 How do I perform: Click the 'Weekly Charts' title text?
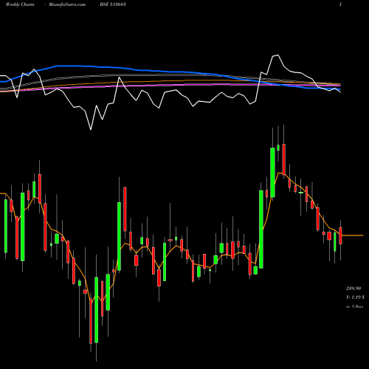tap(20, 4)
